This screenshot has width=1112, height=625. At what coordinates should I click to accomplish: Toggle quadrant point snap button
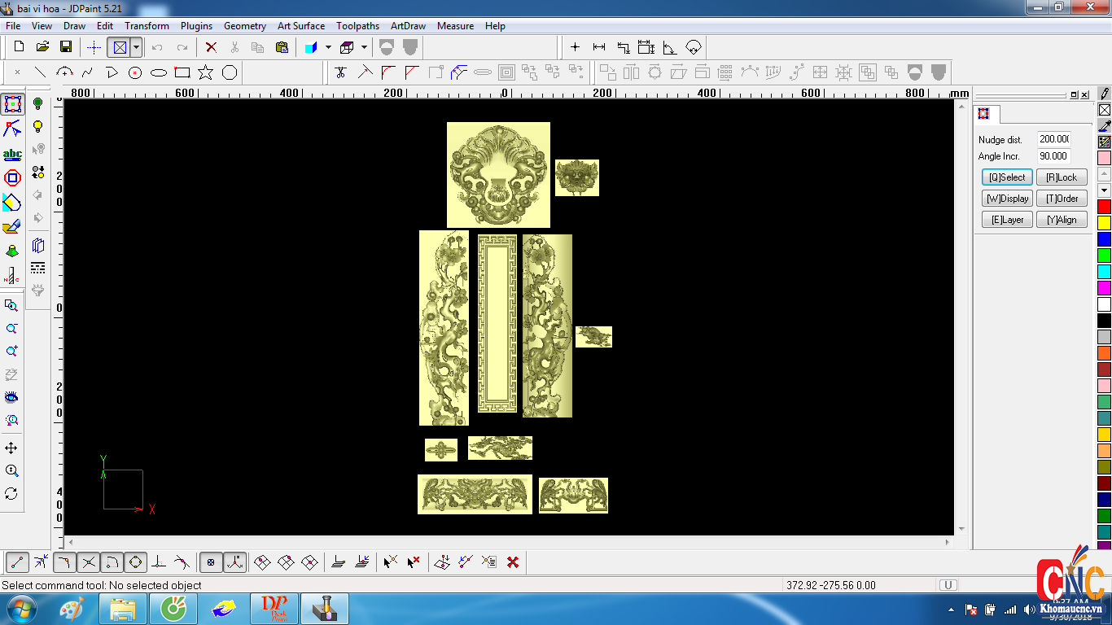pos(135,562)
